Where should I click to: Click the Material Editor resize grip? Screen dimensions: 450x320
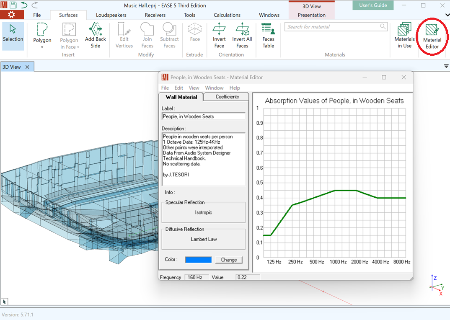[x=411, y=278]
